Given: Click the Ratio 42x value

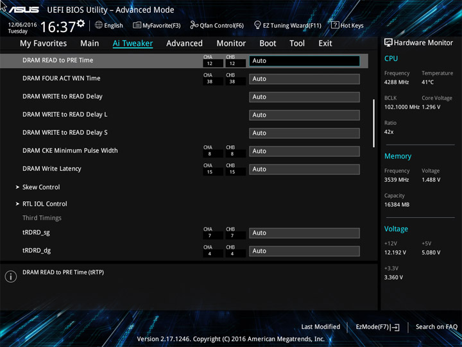Looking at the screenshot, I should click(389, 132).
